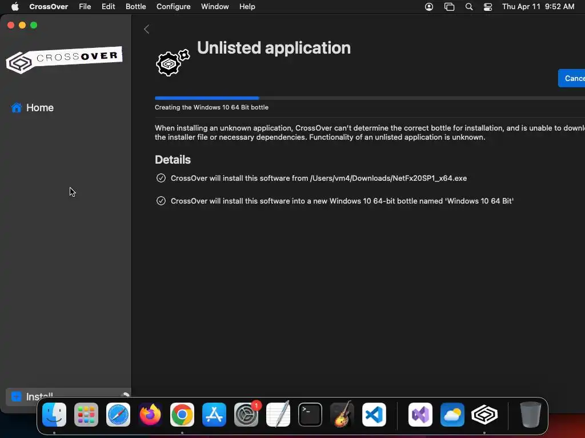Launch Safari from the Dock
This screenshot has width=585, height=438.
(x=118, y=415)
